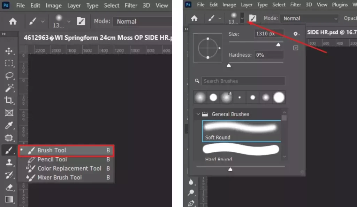Image resolution: width=357 pixels, height=207 pixels.
Task: Adjust the Hardness slider handle
Action: click(229, 65)
